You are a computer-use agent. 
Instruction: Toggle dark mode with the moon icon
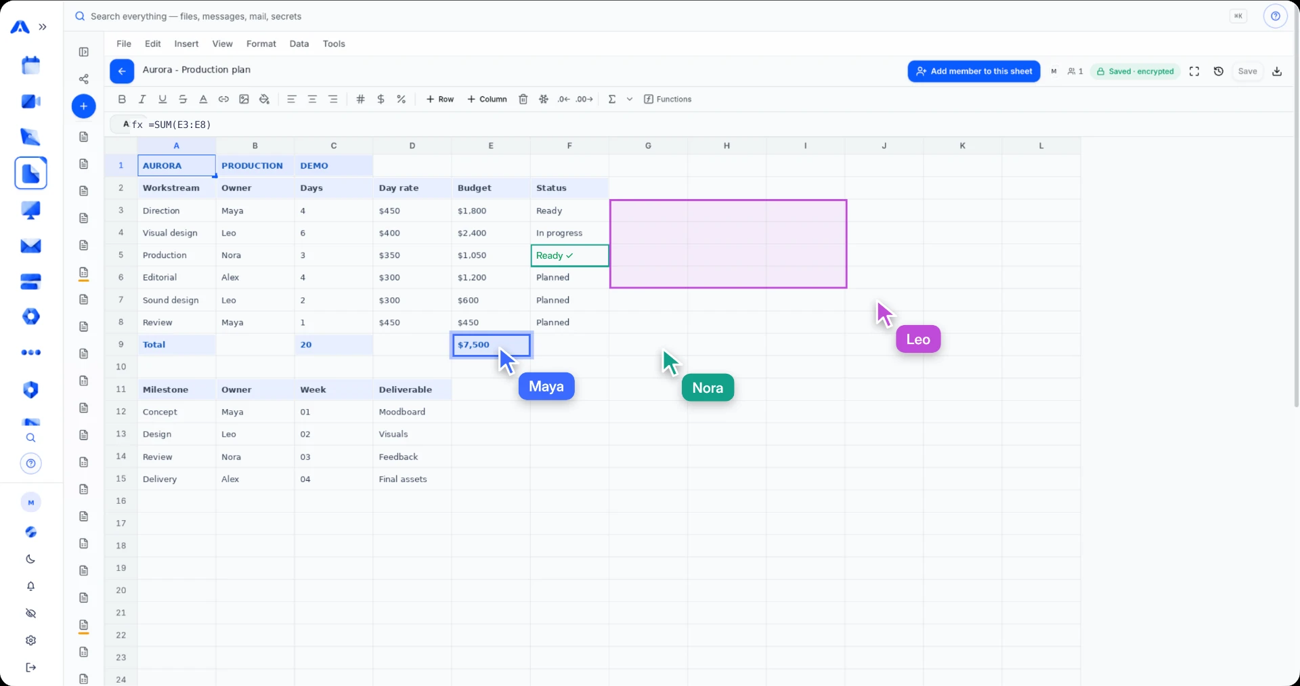[x=30, y=559]
